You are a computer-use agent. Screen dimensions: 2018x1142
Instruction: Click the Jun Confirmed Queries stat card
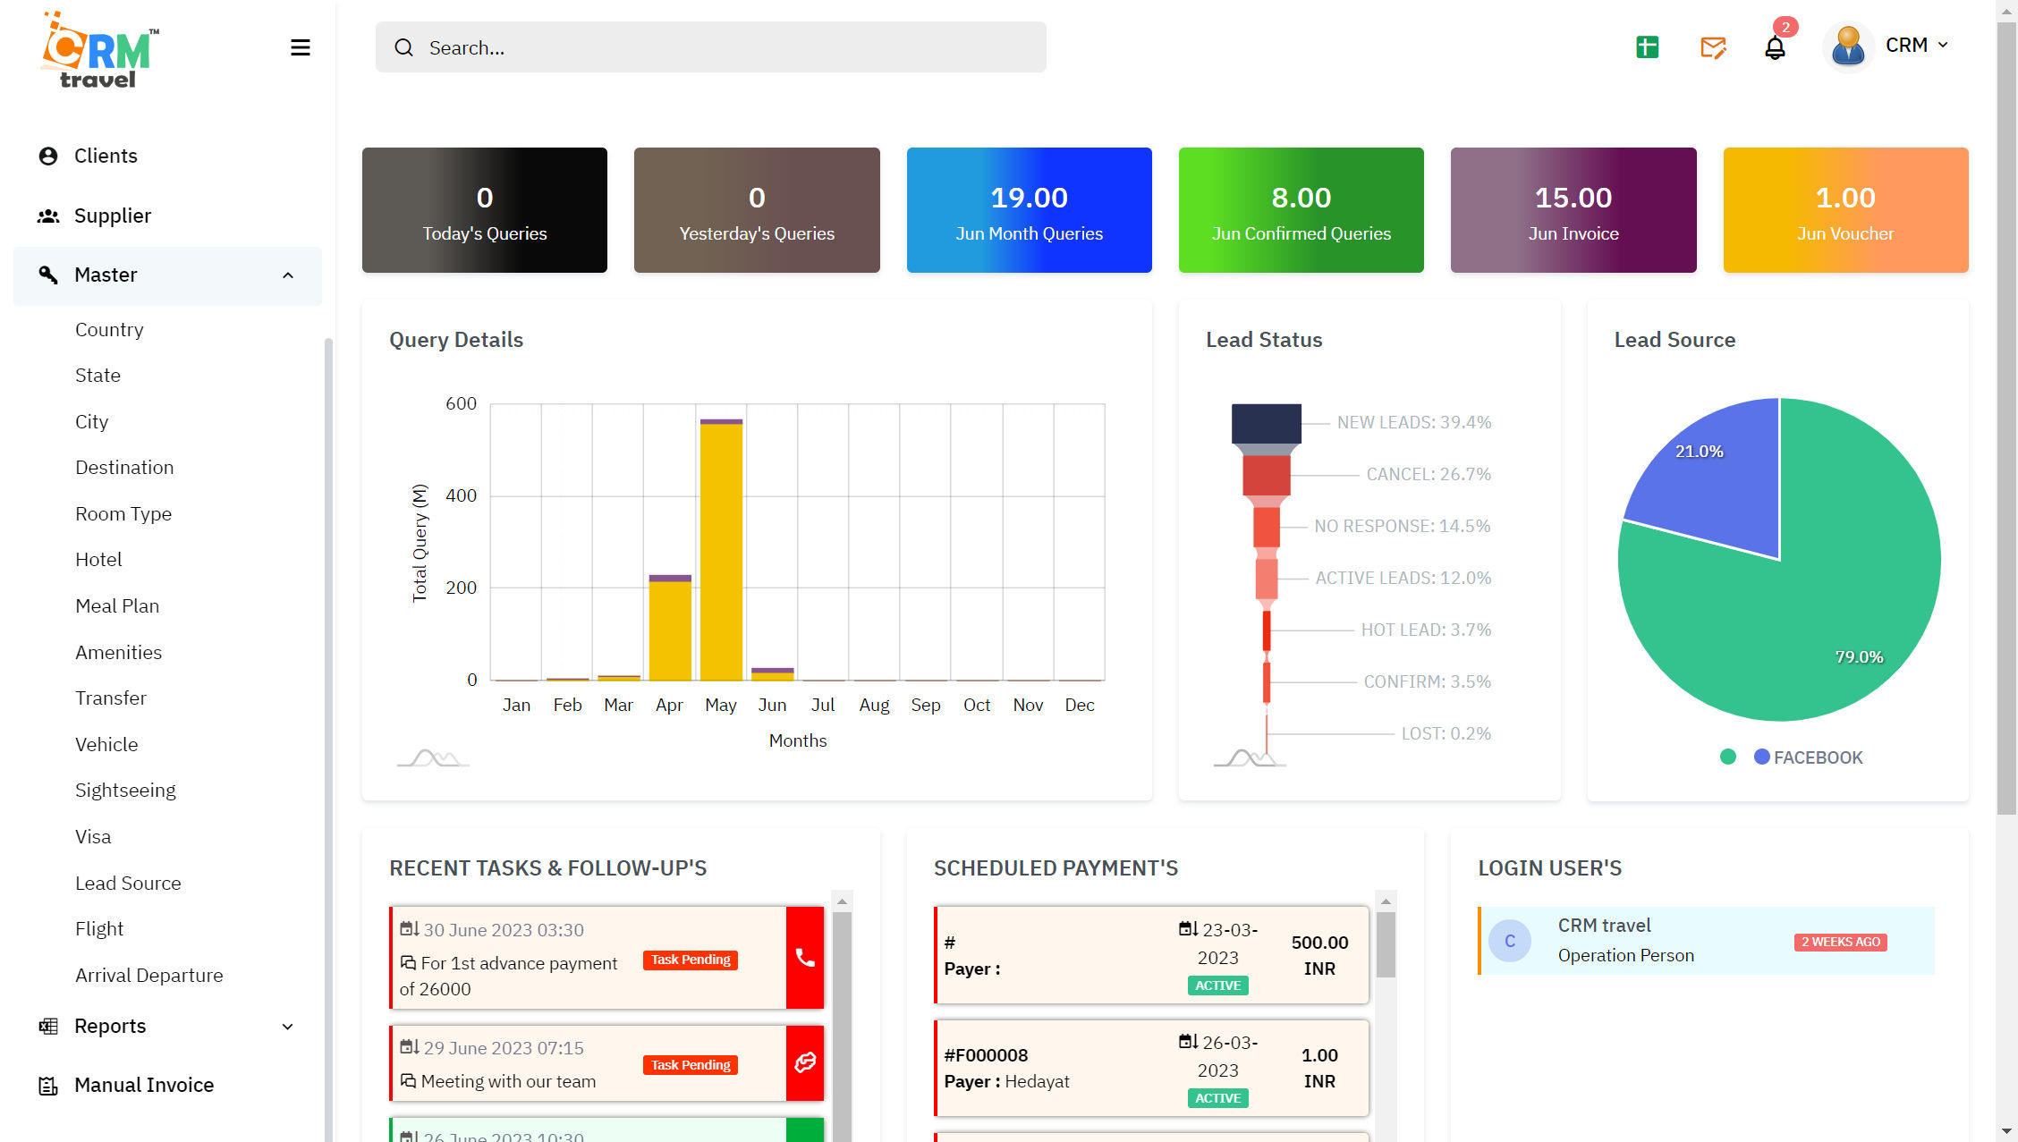1302,209
